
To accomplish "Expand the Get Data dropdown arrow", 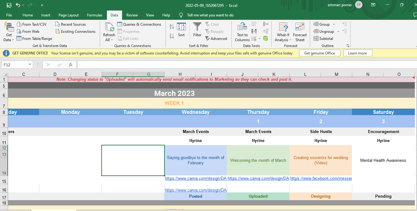I will pyautogui.click(x=13, y=40).
